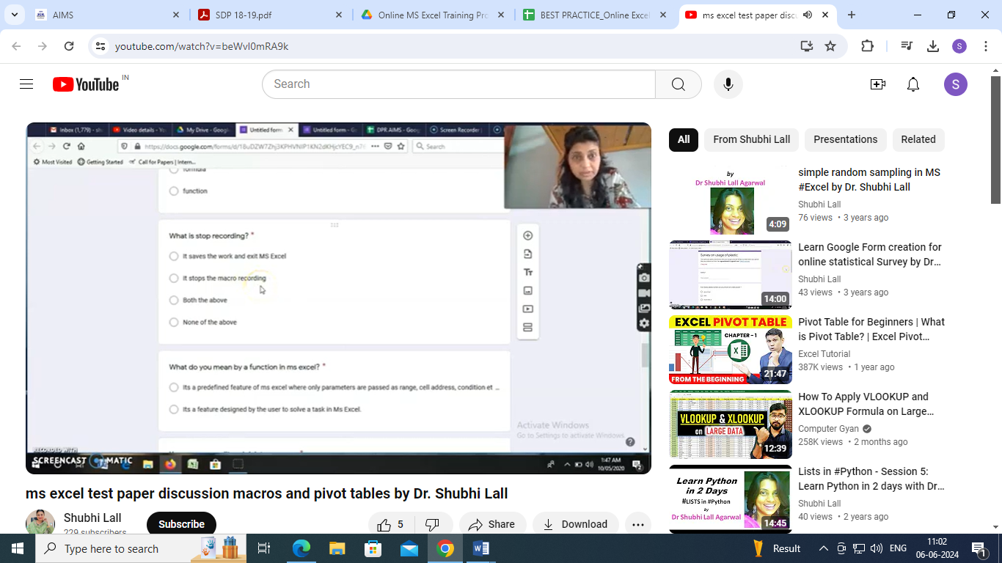Open Task View on taskbar
Image resolution: width=1002 pixels, height=563 pixels.
pyautogui.click(x=264, y=548)
